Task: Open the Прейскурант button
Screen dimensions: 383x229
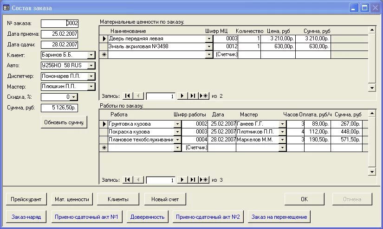Action: (x=26, y=199)
